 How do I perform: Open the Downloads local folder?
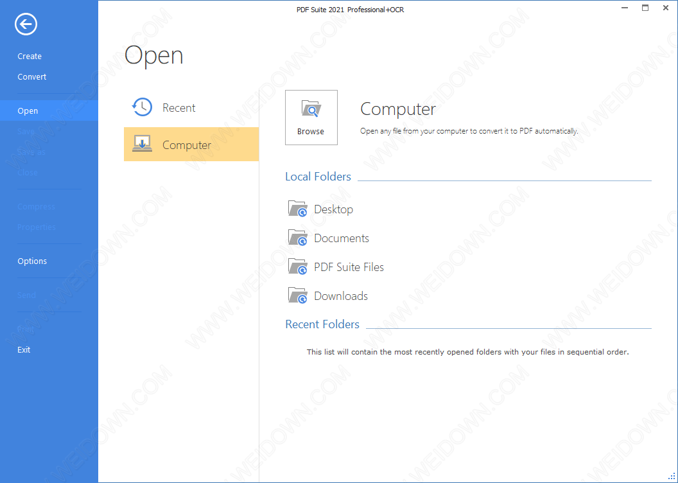coord(341,296)
